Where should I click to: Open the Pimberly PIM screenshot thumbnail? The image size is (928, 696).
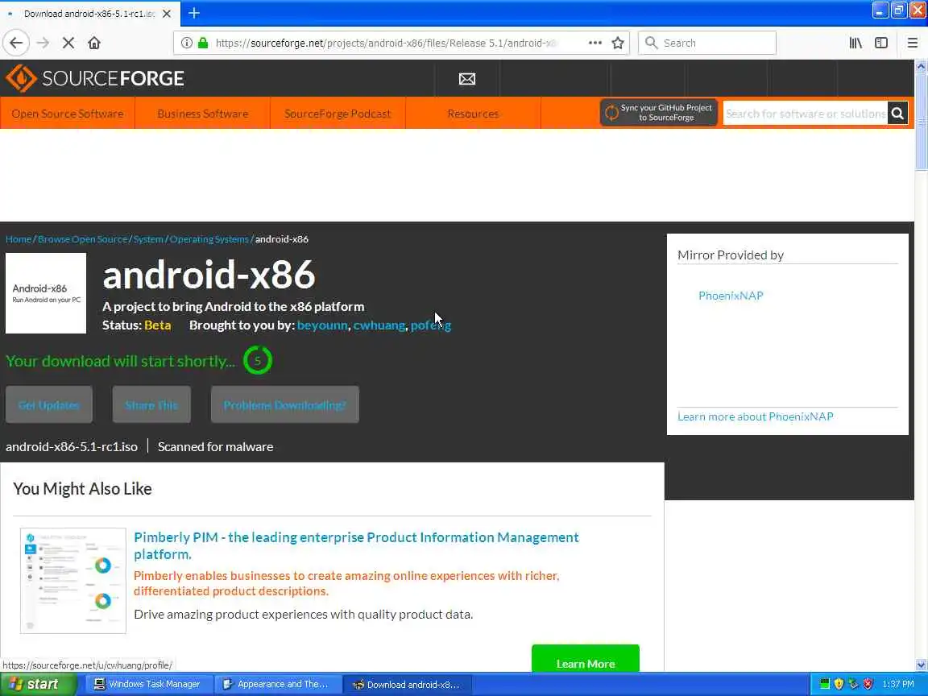[72, 581]
